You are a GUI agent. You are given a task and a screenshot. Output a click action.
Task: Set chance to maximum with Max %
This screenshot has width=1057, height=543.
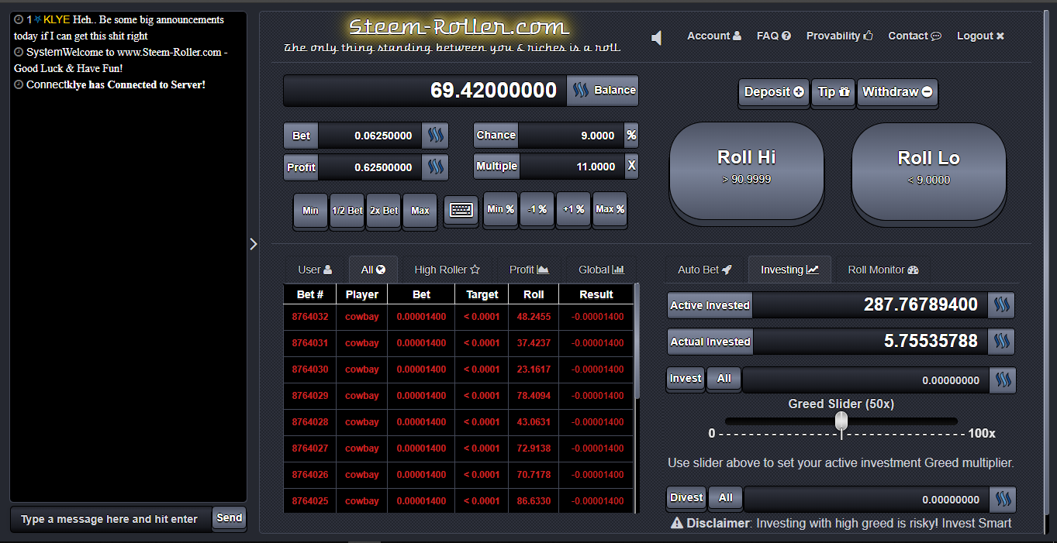point(610,209)
